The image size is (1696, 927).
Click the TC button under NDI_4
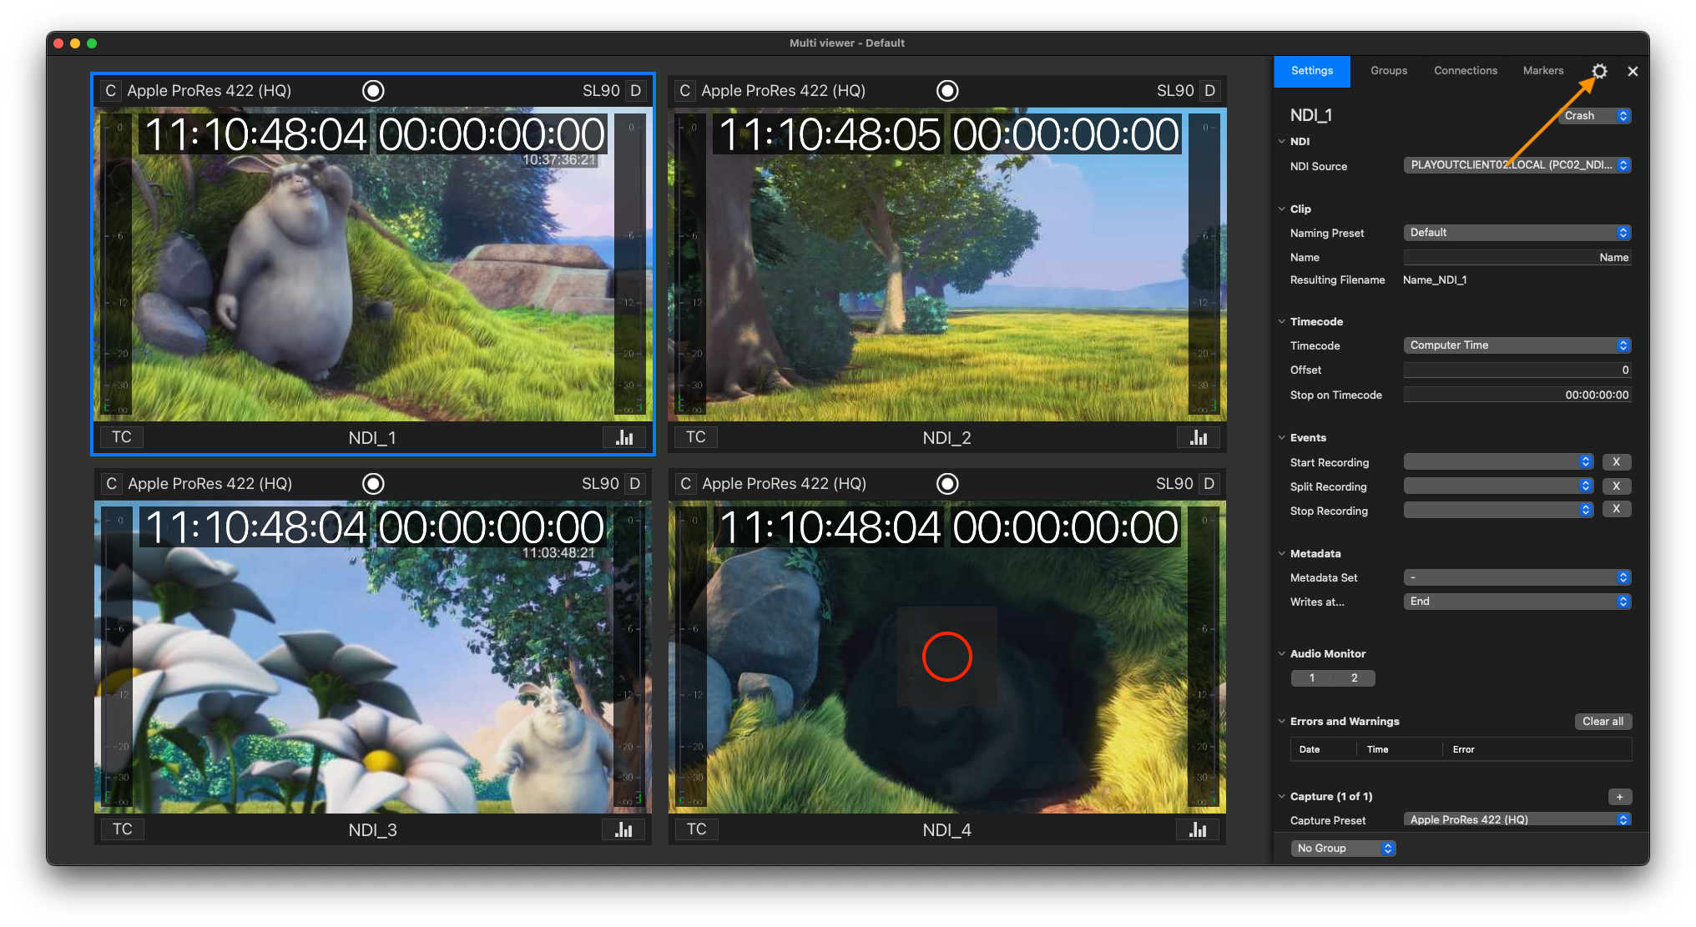click(697, 829)
